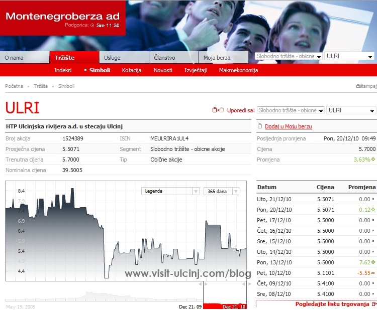
Task: Click the Nominalna cijena value 39.5005
Action: [x=72, y=170]
